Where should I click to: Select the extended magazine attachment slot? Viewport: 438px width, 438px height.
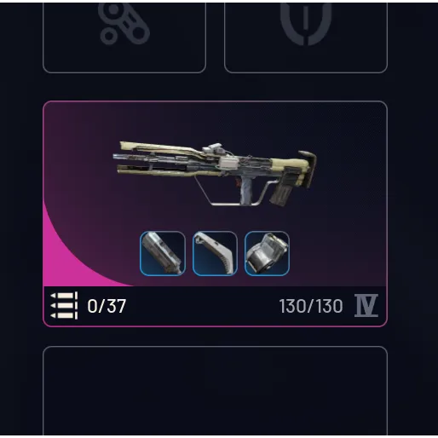click(x=163, y=253)
